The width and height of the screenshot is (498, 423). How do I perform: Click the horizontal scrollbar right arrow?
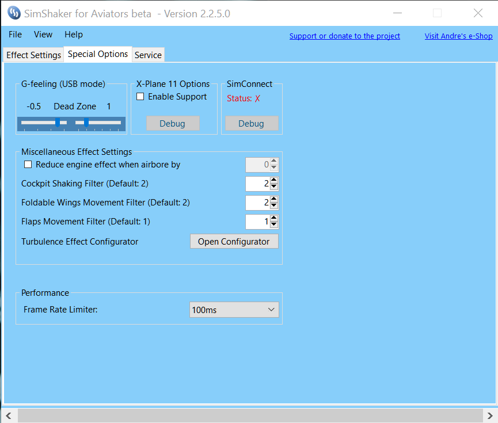[x=490, y=416]
